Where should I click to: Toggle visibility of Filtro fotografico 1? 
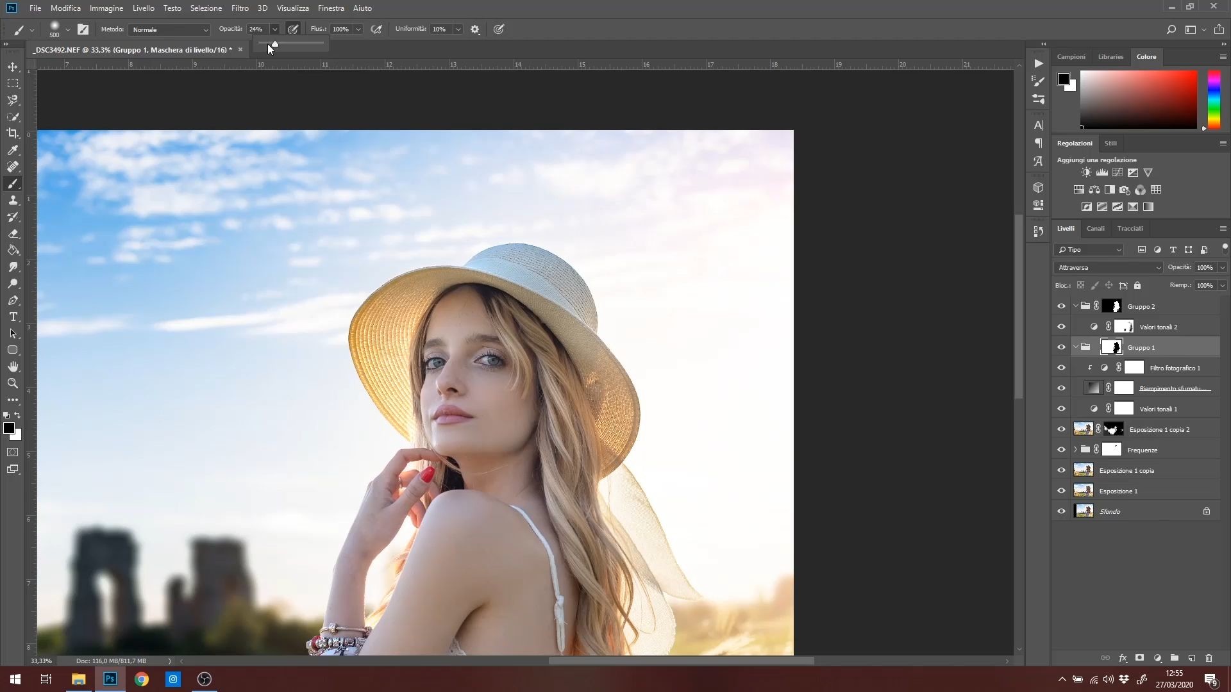pyautogui.click(x=1061, y=368)
